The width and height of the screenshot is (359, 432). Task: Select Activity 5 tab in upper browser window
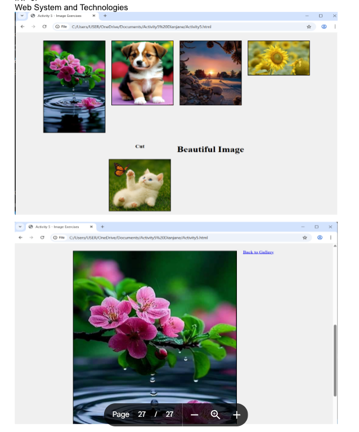(59, 16)
